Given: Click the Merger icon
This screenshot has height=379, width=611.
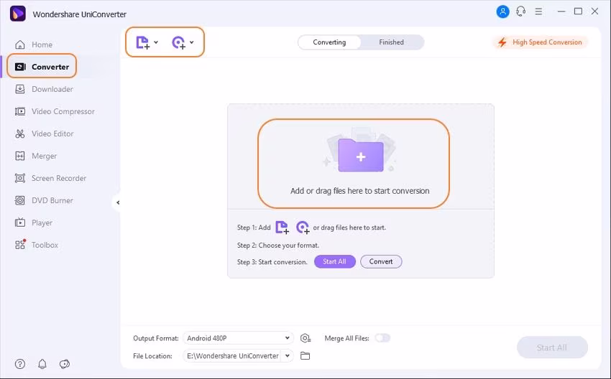Looking at the screenshot, I should pyautogui.click(x=20, y=156).
